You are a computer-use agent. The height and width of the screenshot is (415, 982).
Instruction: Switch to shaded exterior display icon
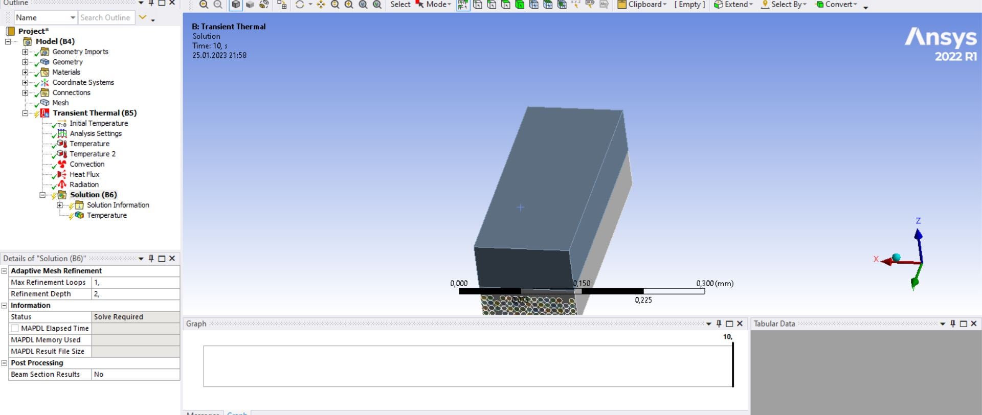(x=250, y=5)
